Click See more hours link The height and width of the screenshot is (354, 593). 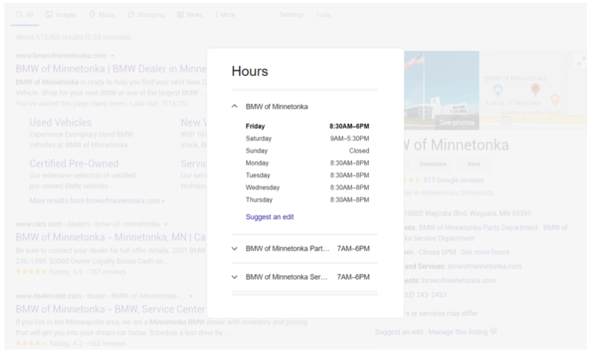485,252
